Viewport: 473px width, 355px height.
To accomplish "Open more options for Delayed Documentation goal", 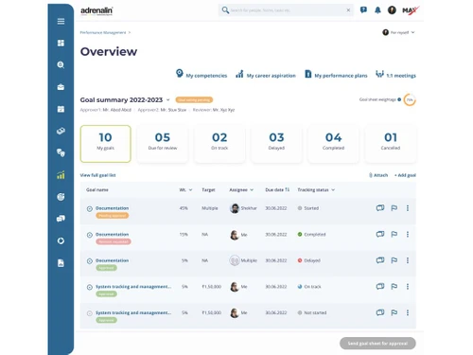I will [408, 260].
